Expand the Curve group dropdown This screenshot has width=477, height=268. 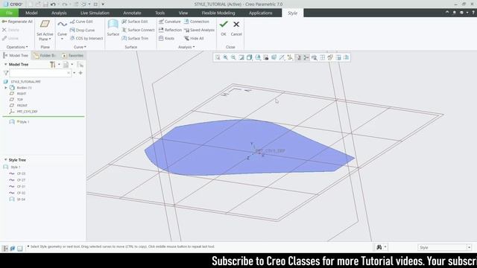80,47
